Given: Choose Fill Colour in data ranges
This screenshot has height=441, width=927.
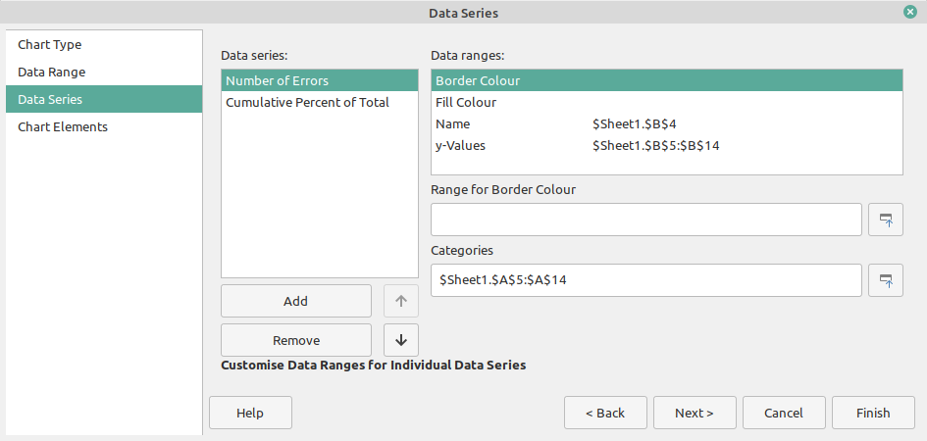Looking at the screenshot, I should coord(466,102).
